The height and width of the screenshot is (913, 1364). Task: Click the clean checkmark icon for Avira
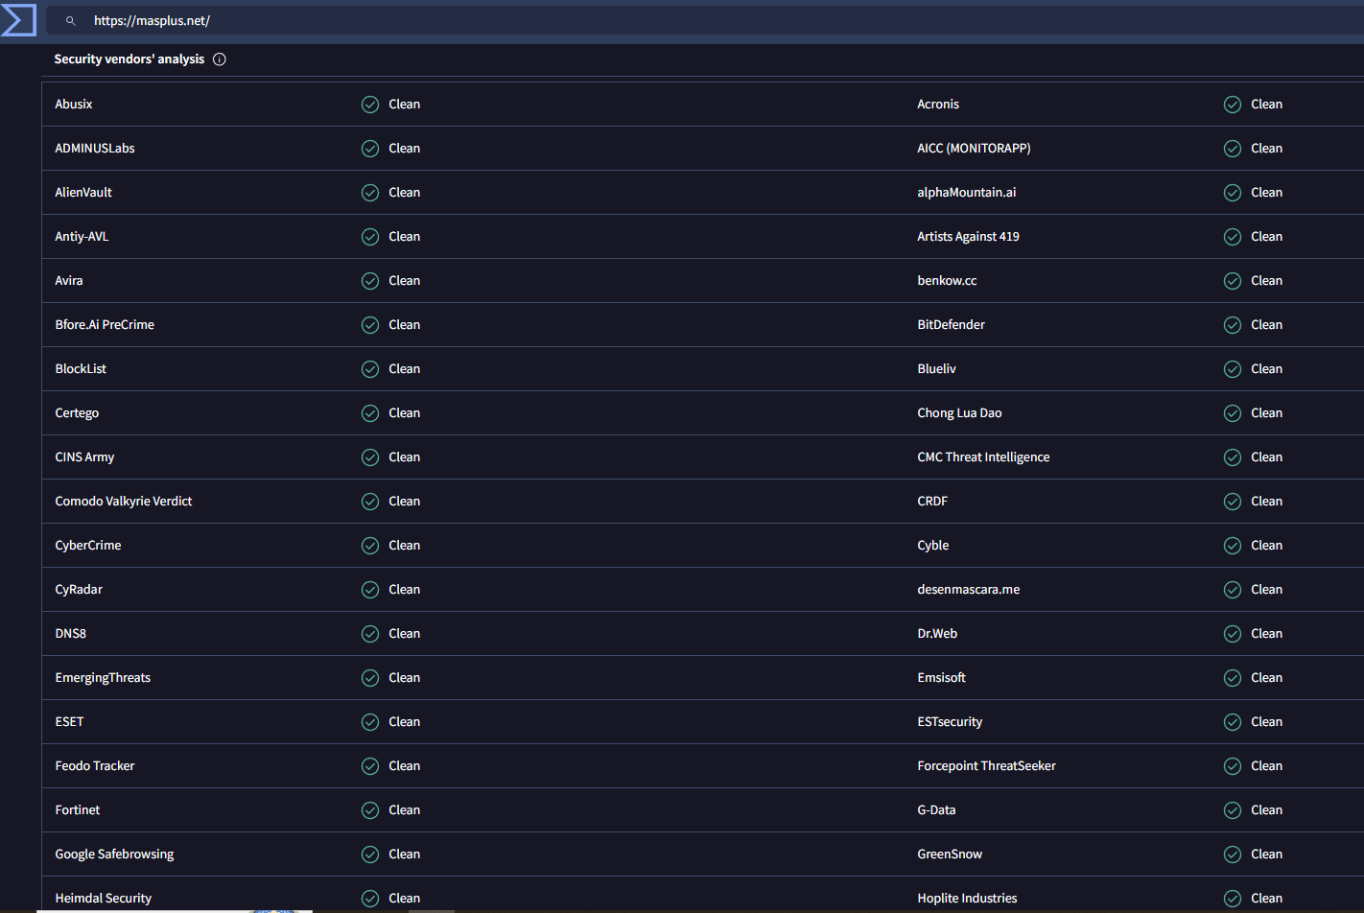[x=370, y=281]
